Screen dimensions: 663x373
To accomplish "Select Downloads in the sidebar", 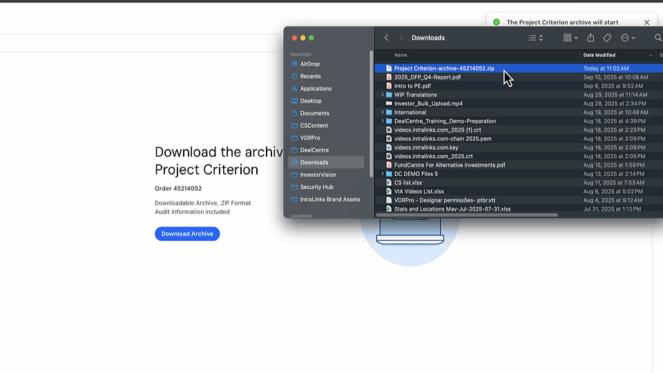I will tap(325, 162).
